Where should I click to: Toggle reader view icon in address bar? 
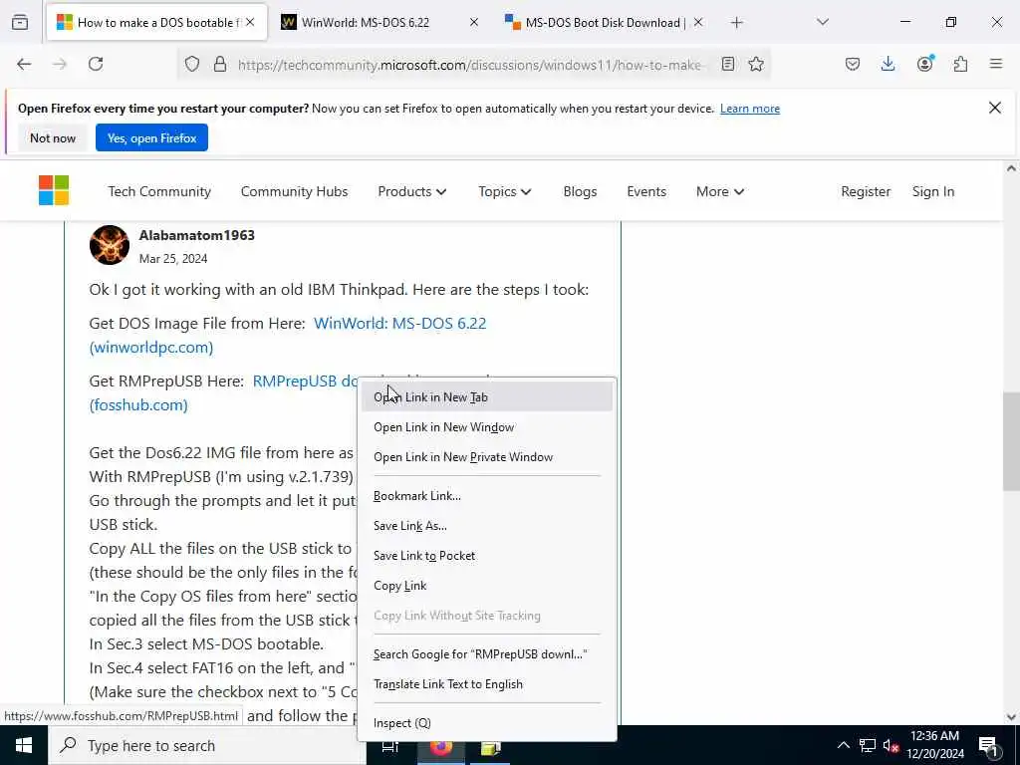click(728, 64)
